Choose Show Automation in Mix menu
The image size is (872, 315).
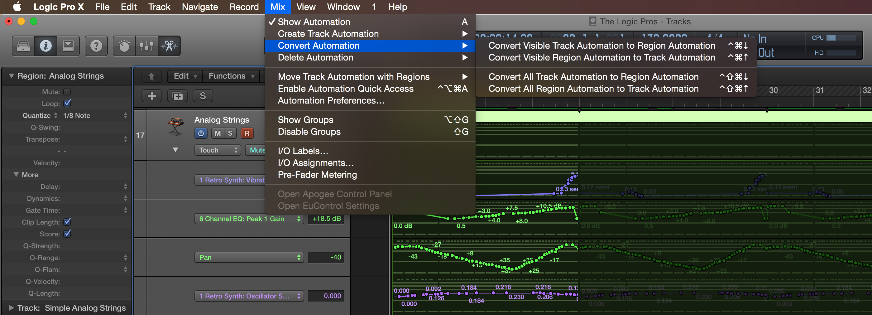pos(370,22)
